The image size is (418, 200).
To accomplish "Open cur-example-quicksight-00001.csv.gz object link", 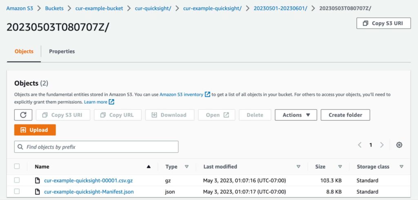I will pyautogui.click(x=89, y=180).
